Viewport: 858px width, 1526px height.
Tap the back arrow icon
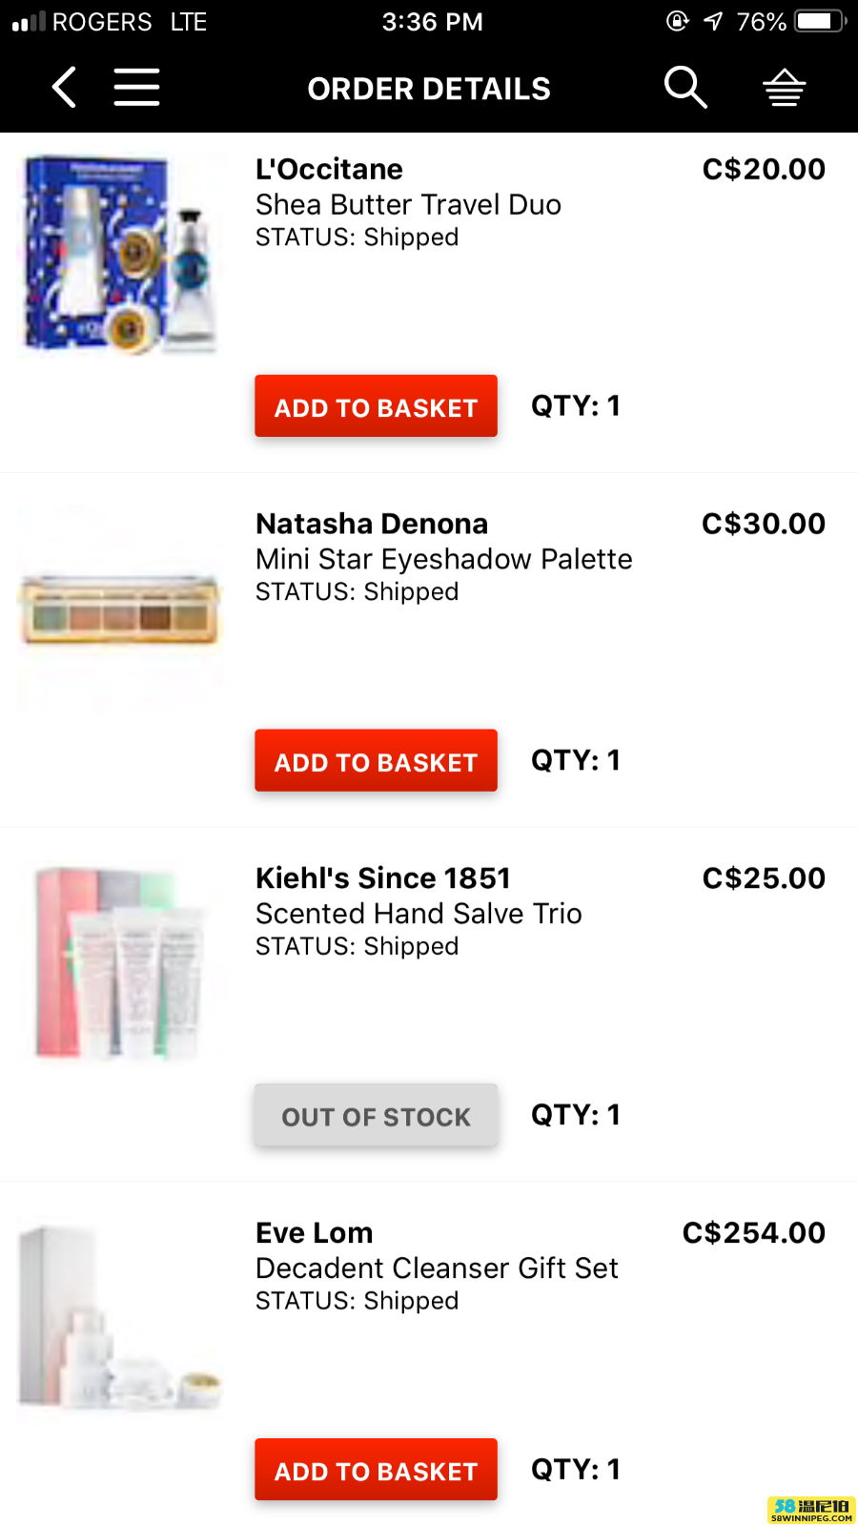click(64, 88)
